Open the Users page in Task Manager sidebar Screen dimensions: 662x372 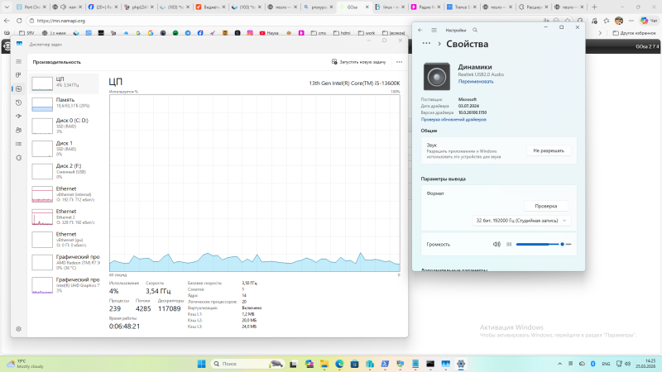[18, 130]
